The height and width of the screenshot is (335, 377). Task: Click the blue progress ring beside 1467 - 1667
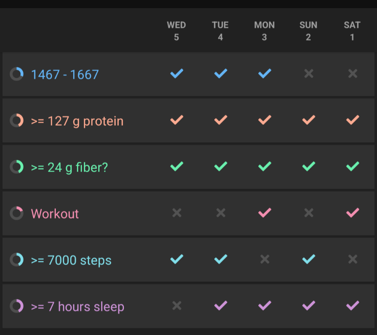point(17,74)
